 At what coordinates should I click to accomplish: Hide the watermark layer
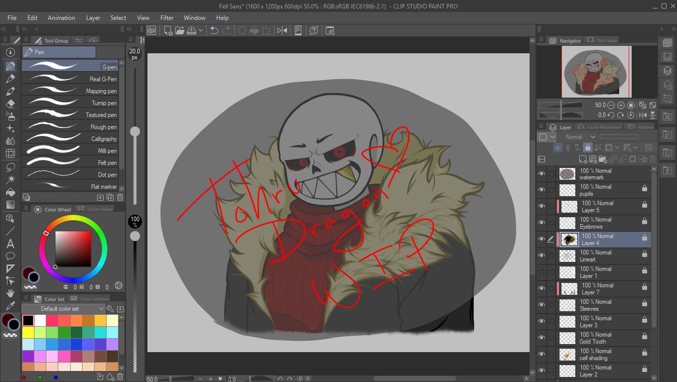[x=542, y=174]
